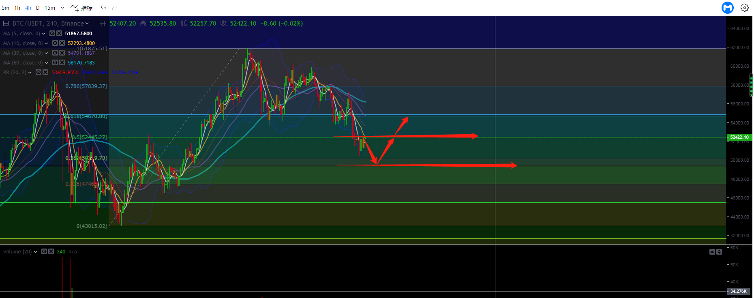
Task: Click the indicators wave-plus icon
Action: (x=75, y=8)
